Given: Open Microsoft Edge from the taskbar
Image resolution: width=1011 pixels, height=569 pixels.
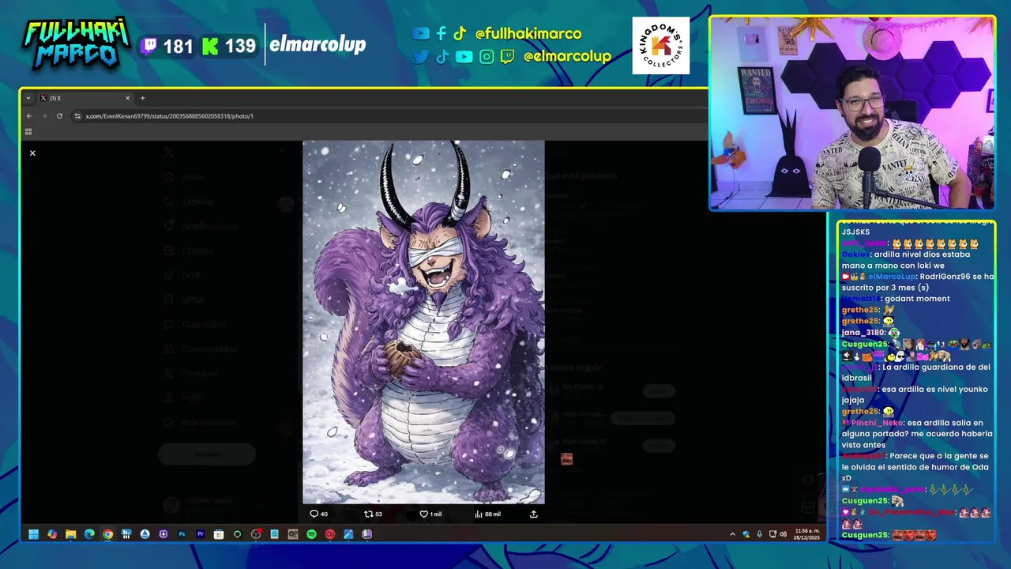Looking at the screenshot, I should [x=89, y=534].
